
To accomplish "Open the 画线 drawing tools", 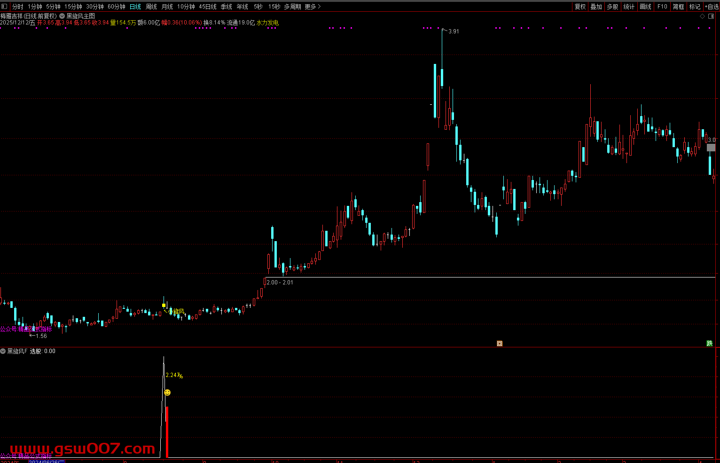I will point(646,7).
